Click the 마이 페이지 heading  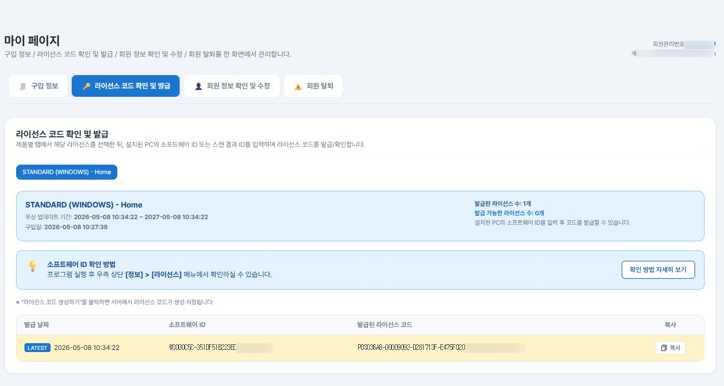point(32,41)
